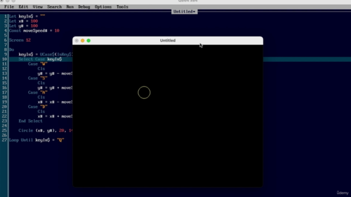
Task: Click line number 25 in the gutter
Action: click(4, 130)
